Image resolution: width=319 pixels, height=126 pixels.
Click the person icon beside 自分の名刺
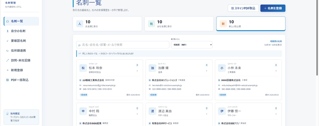click(8, 31)
